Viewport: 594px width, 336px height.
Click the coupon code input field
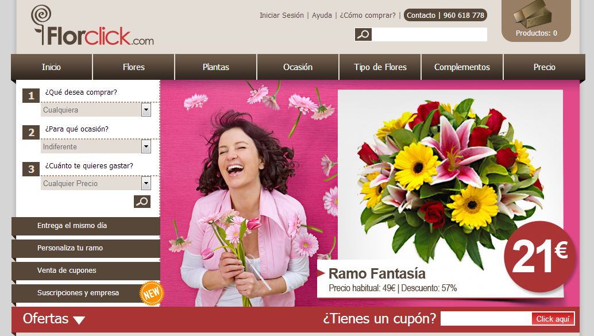point(485,319)
